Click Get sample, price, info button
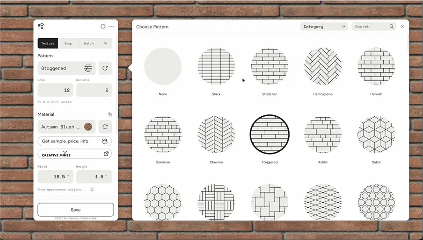Image resolution: width=423 pixels, height=240 pixels. (75, 141)
